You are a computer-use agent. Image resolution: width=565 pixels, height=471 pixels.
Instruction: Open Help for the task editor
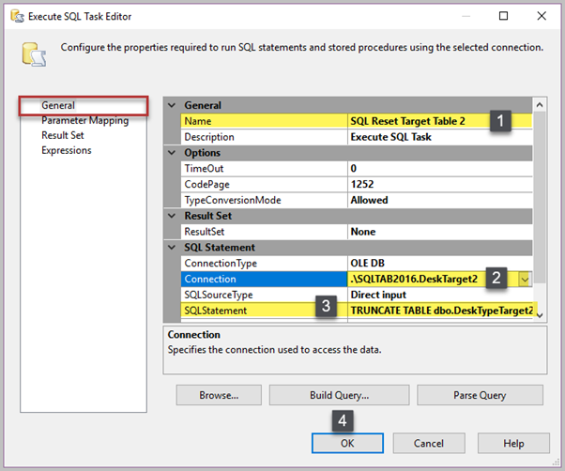(513, 443)
